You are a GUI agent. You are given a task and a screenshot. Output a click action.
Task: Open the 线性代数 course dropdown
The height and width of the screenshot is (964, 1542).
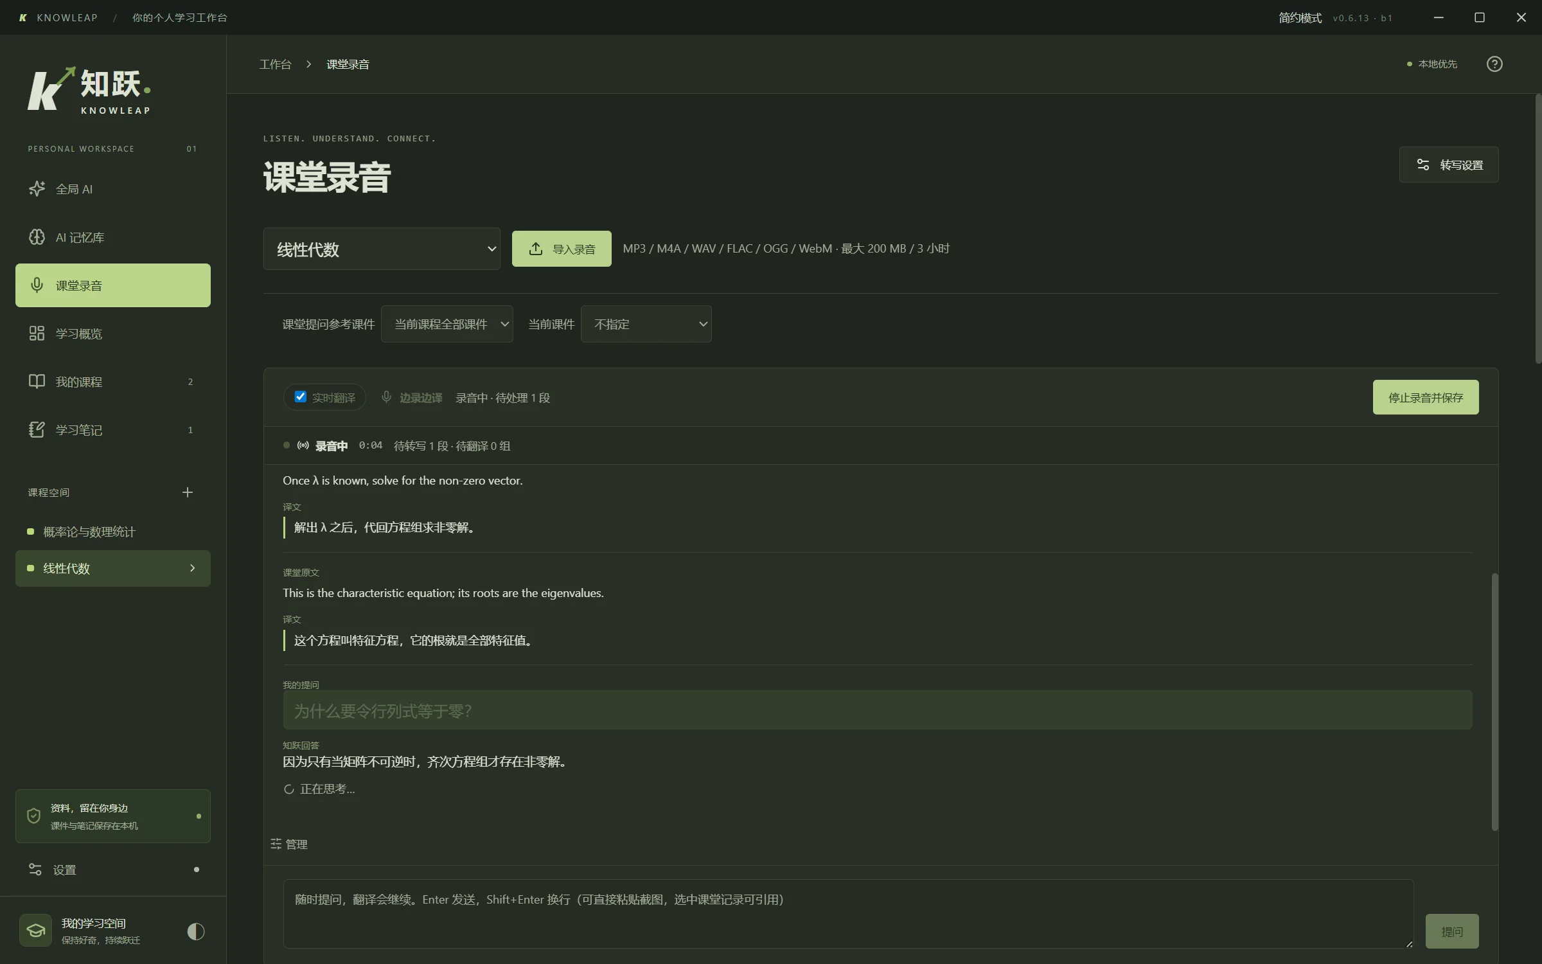pos(382,249)
